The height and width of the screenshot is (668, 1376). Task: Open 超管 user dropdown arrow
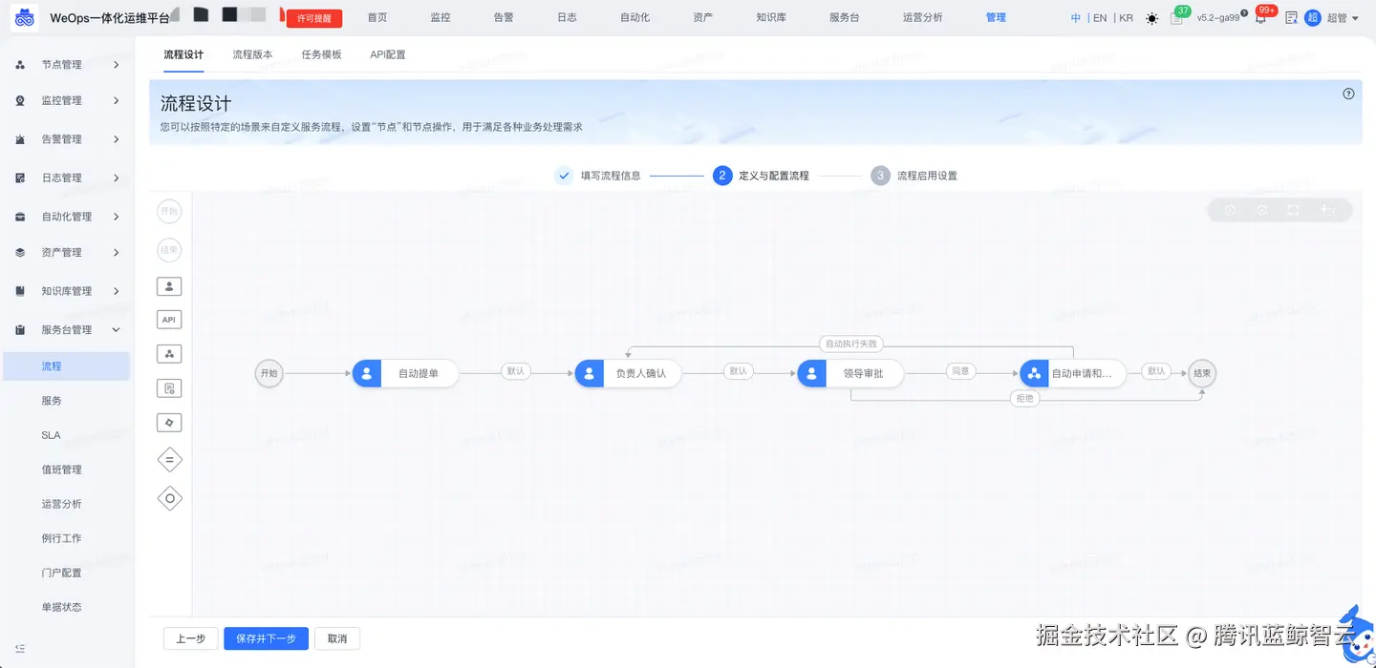point(1355,18)
